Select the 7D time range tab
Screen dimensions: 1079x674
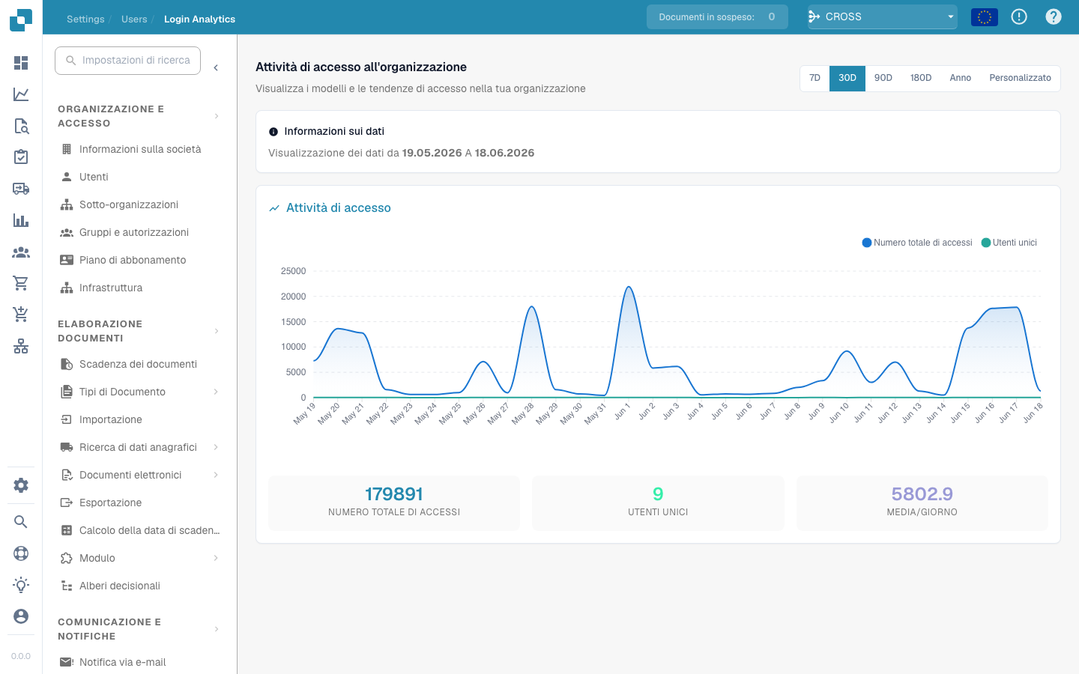[814, 78]
